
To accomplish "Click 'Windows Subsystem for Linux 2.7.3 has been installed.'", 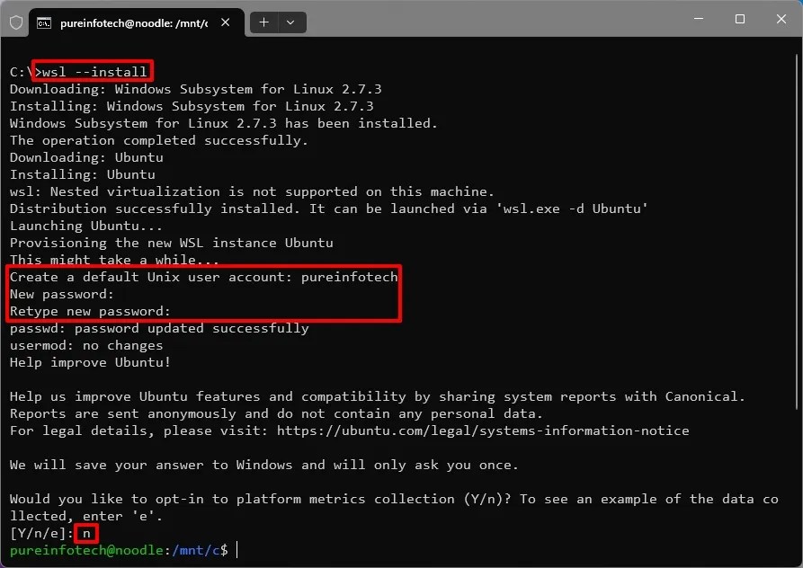I will [224, 123].
